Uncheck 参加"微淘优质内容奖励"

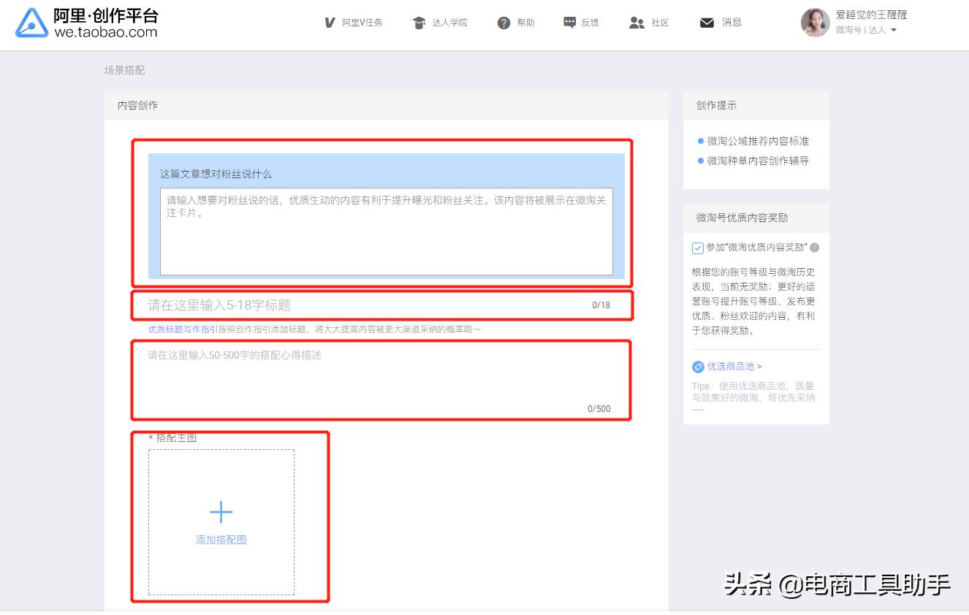697,248
